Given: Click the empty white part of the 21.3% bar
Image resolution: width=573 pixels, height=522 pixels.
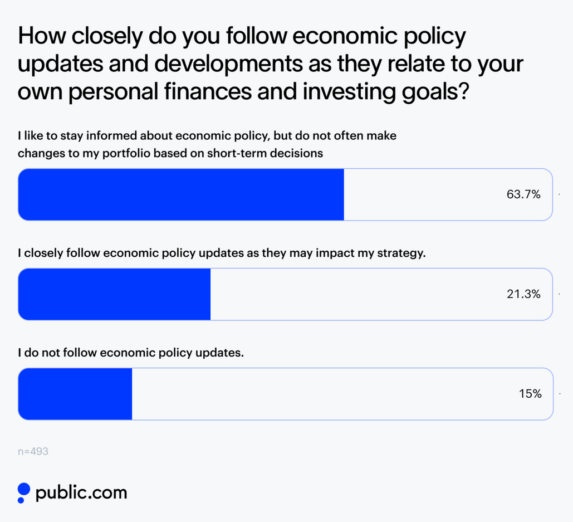Looking at the screenshot, I should 356,294.
